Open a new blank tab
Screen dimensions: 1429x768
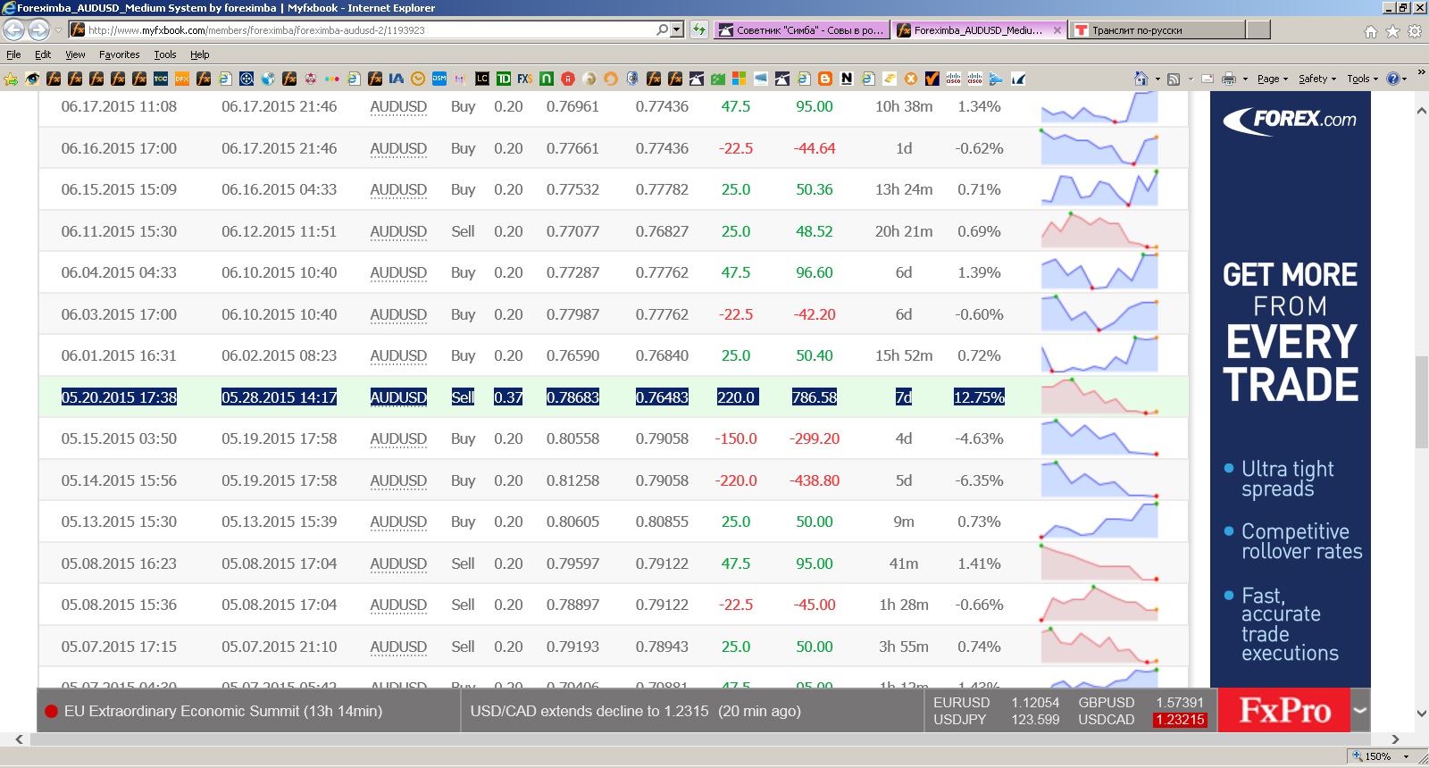coord(1258,30)
